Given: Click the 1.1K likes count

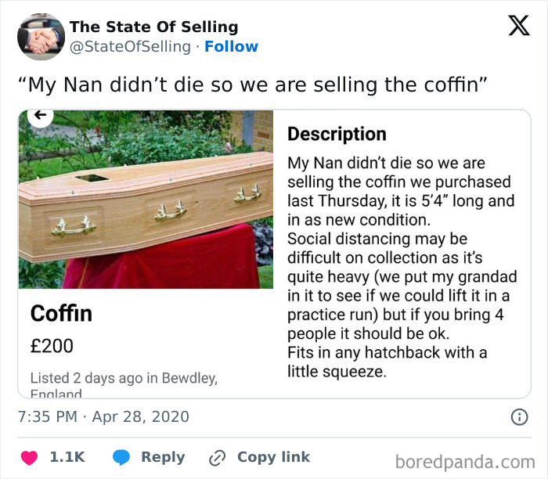Looking at the screenshot, I should [x=67, y=457].
